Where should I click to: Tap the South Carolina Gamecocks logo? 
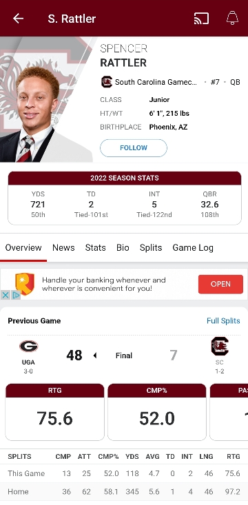107,82
